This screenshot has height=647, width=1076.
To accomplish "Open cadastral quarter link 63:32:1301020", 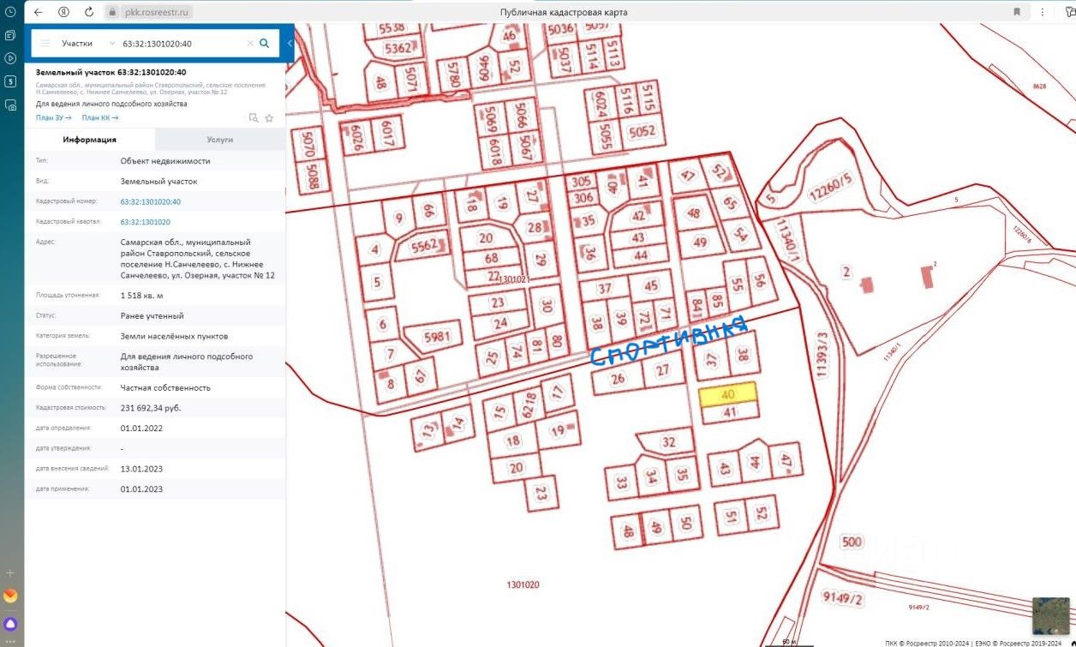I will (x=145, y=222).
